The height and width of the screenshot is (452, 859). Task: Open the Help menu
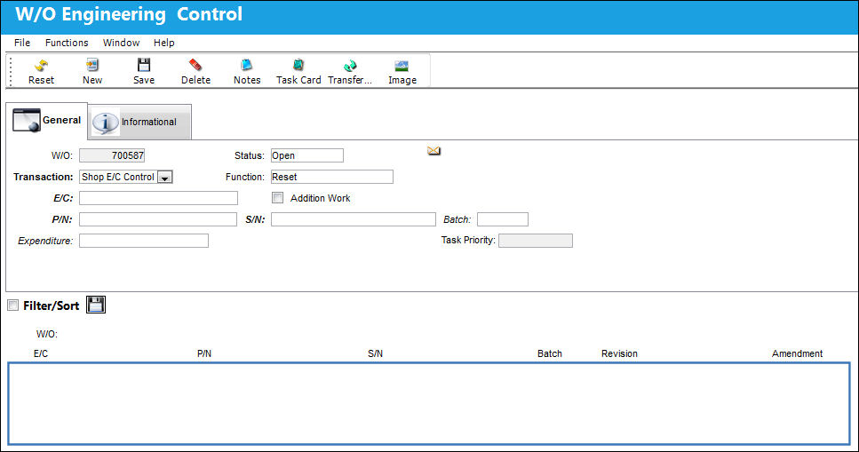coord(163,43)
